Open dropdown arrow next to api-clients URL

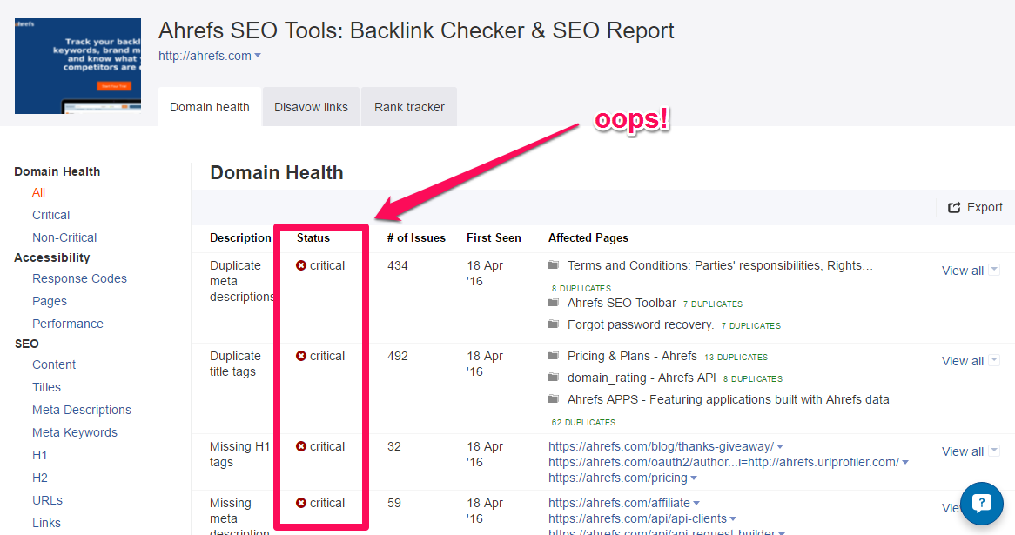733,518
